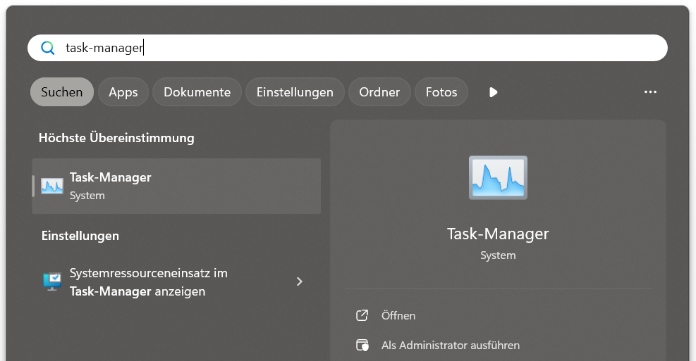Switch to the Apps filter tab

click(123, 92)
